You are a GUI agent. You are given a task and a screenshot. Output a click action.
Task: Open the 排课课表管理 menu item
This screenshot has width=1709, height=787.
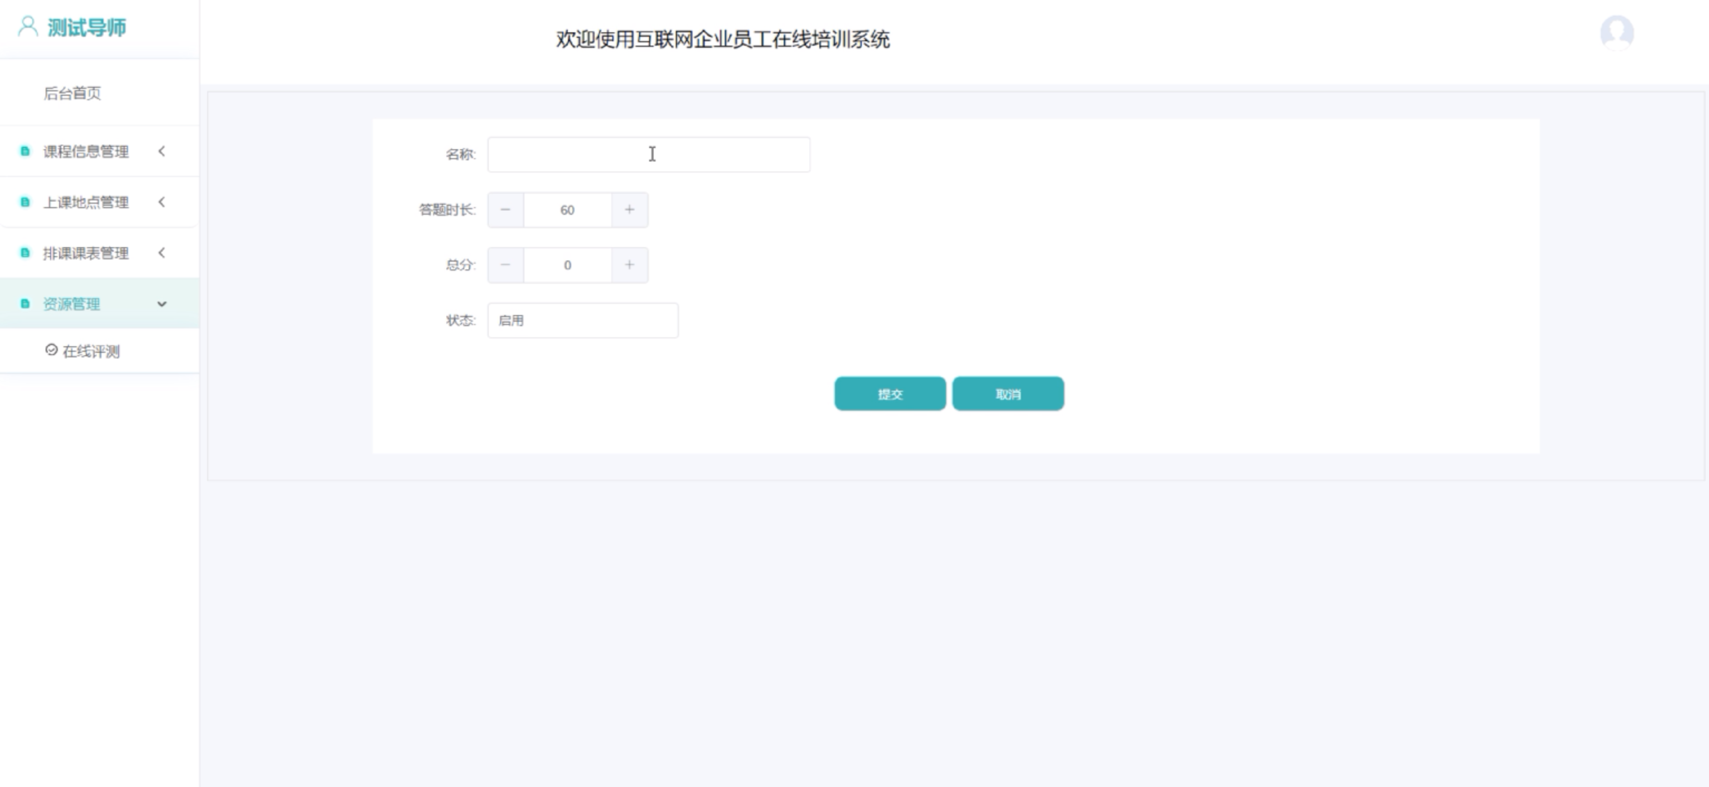(x=86, y=253)
